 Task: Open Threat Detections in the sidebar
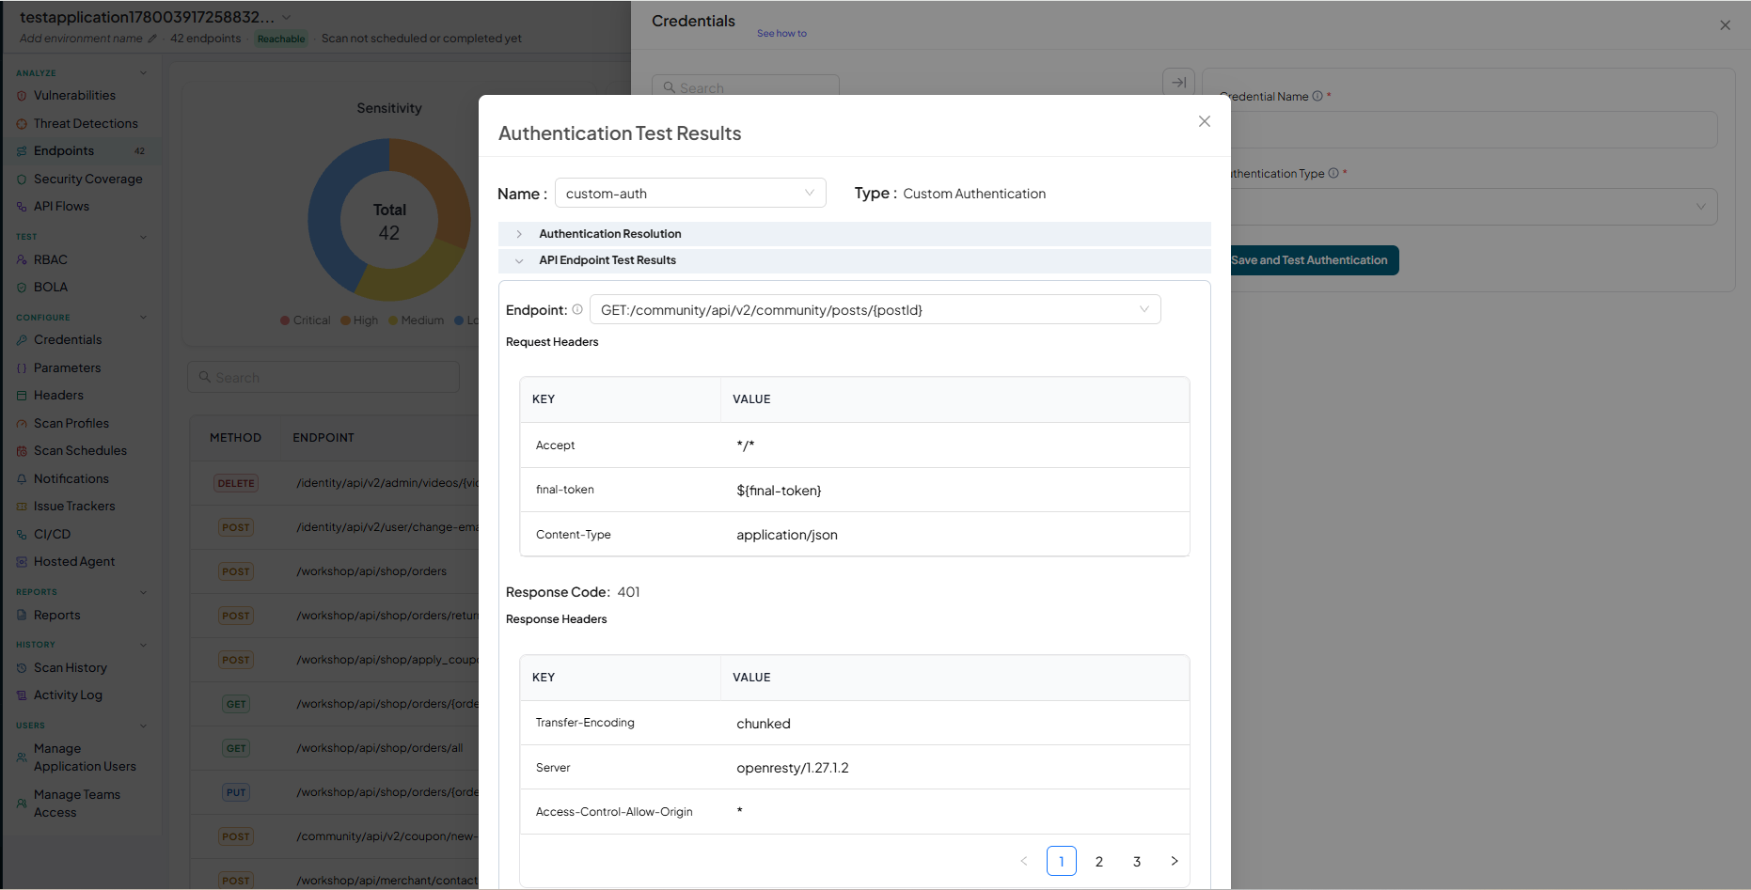[86, 124]
